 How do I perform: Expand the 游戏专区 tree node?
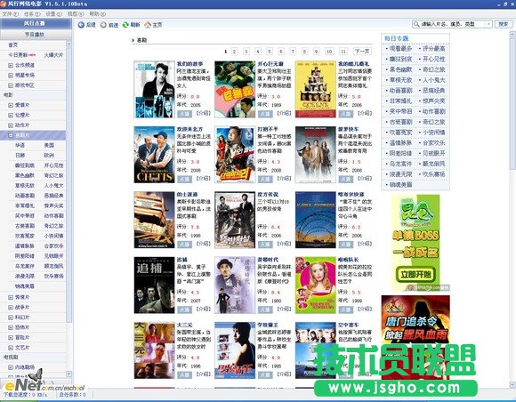[11, 85]
